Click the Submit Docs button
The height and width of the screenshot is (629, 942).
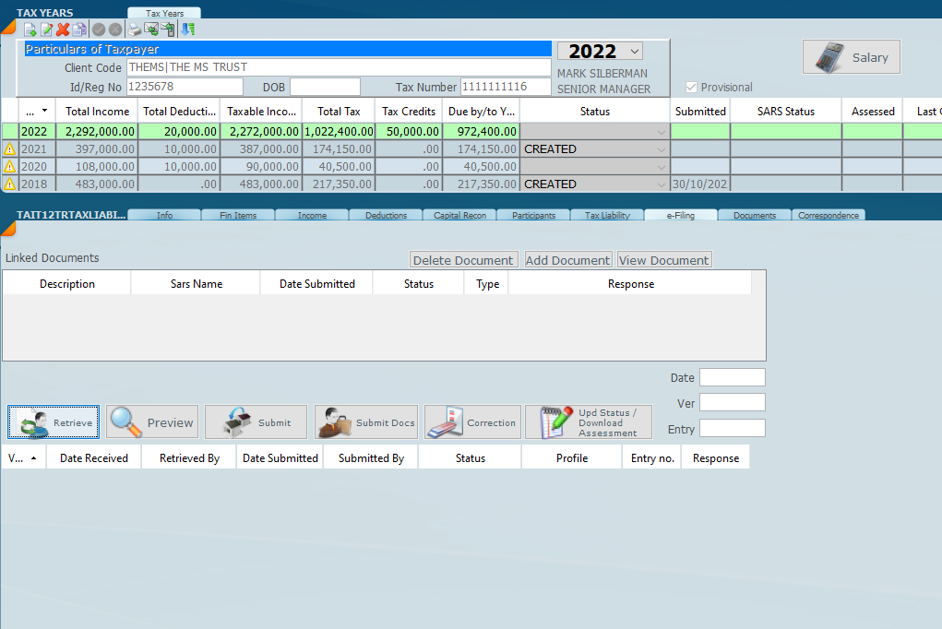click(366, 422)
